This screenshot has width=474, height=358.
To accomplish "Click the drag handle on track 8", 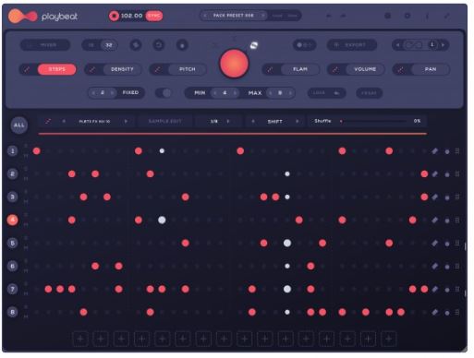I will click(457, 312).
